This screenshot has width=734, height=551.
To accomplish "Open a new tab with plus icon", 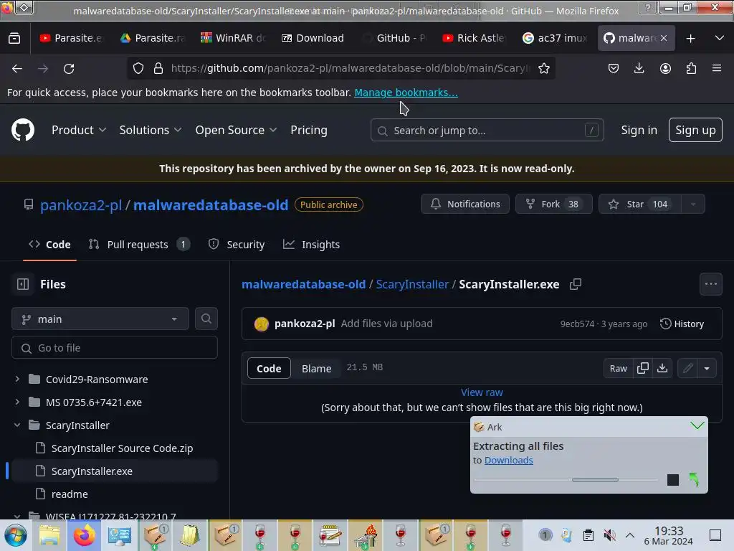I will [690, 39].
